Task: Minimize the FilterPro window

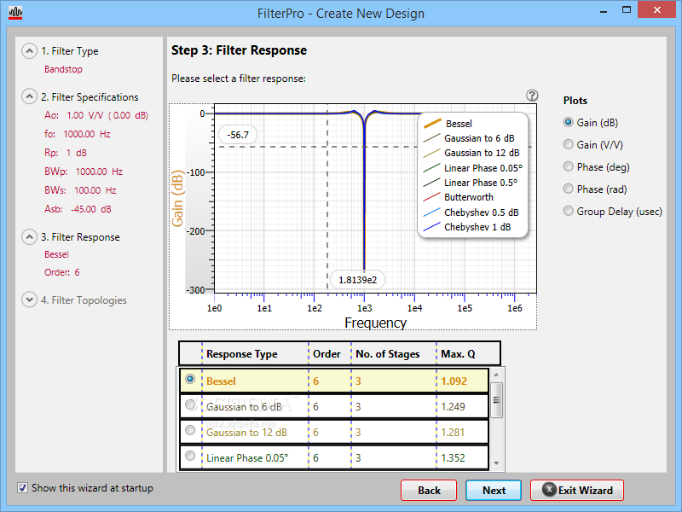Action: coord(604,10)
